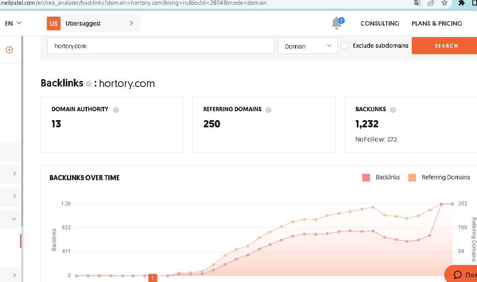This screenshot has width=477, height=282.
Task: Click the Domain Authority value 13
Action: click(x=56, y=124)
